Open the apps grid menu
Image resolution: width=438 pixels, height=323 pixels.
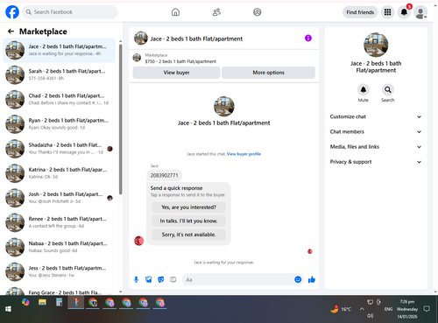click(387, 12)
